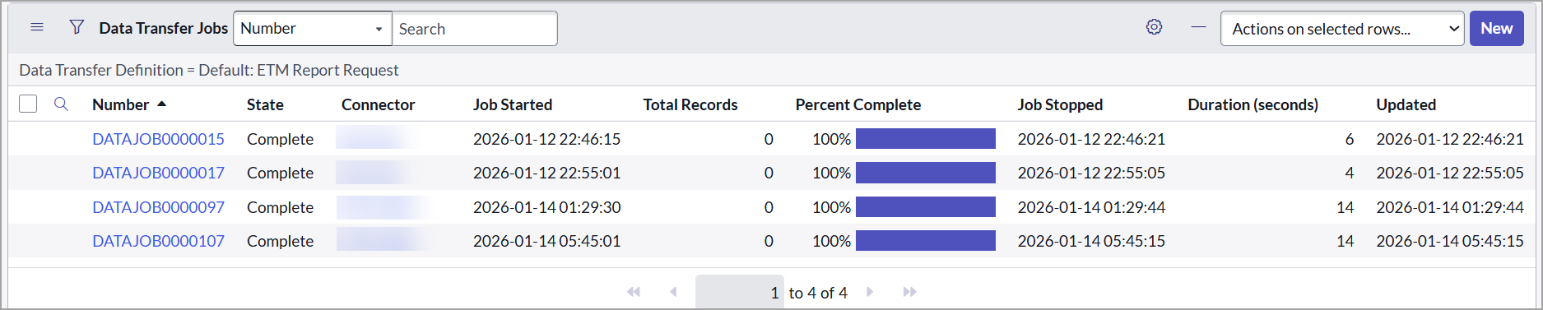Click job stopped 2026-01-14 05:45:15
Viewport: 1543px width, 310px height.
(x=1091, y=241)
